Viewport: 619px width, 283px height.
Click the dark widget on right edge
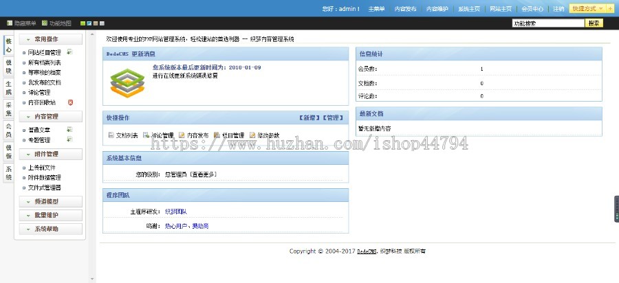(616, 209)
